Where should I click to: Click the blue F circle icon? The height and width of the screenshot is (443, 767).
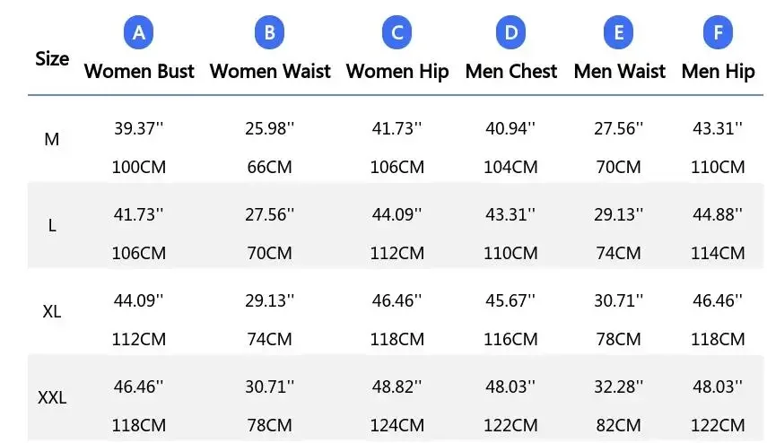click(x=718, y=34)
